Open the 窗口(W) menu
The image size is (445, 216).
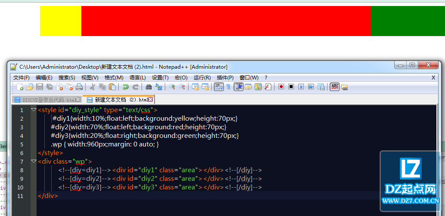(249, 78)
